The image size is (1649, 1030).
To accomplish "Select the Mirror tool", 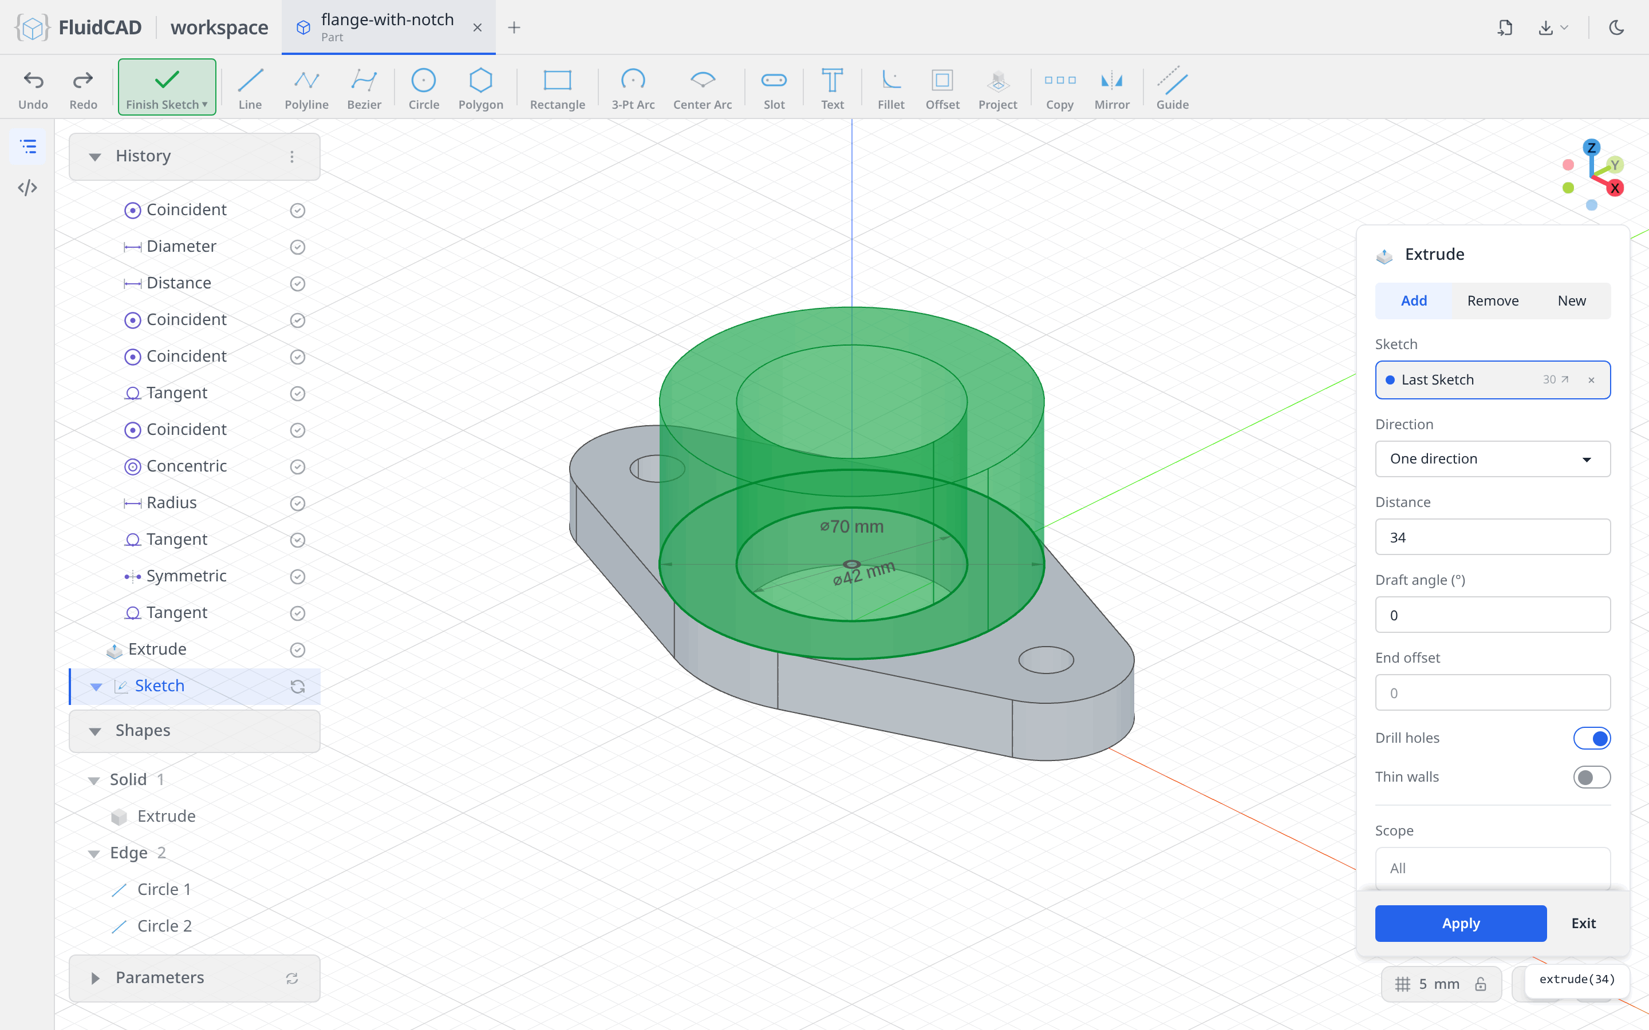I will point(1112,89).
